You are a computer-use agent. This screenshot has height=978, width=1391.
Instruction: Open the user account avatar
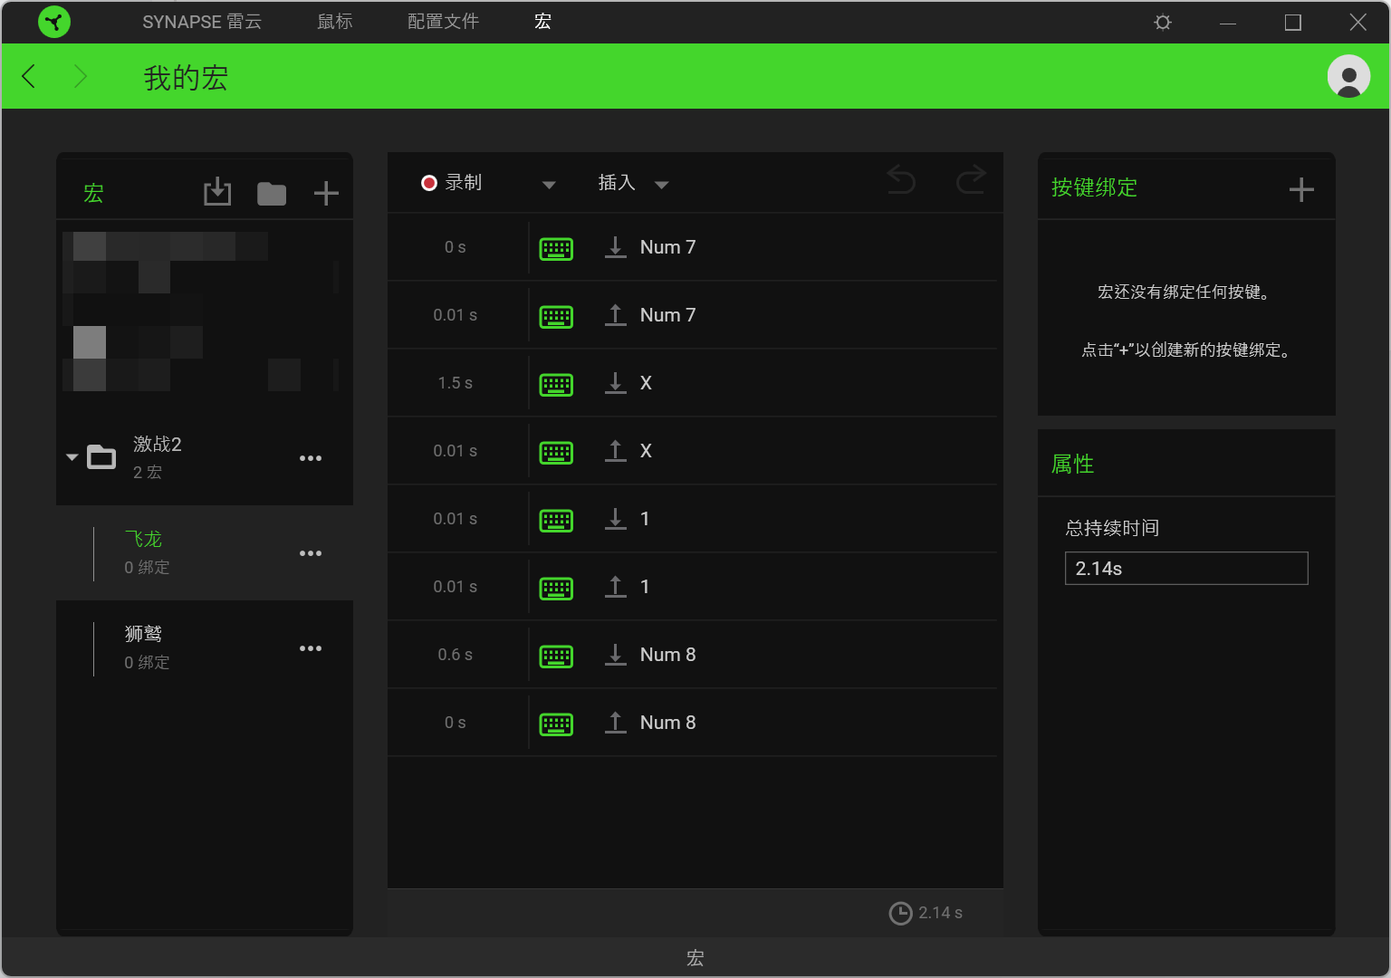click(1348, 76)
